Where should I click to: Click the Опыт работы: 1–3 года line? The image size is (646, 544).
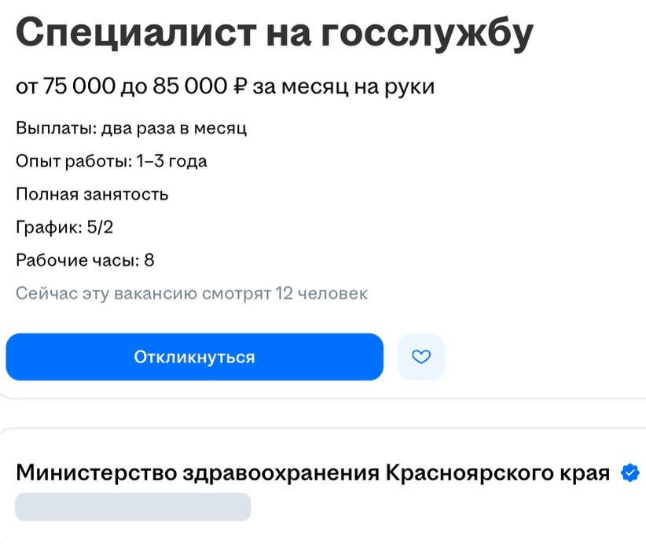[x=112, y=161]
